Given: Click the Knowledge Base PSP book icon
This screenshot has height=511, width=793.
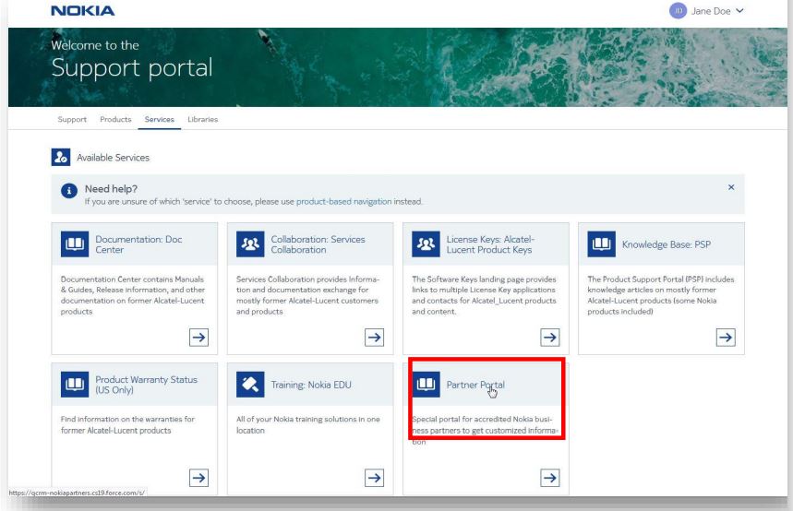Looking at the screenshot, I should [601, 244].
